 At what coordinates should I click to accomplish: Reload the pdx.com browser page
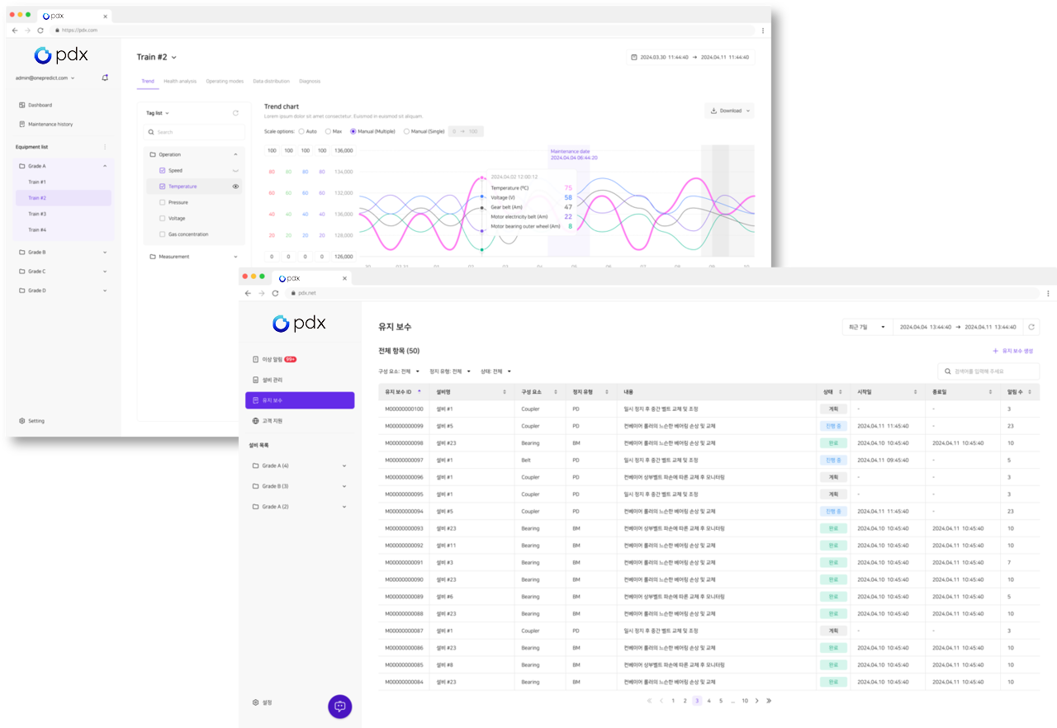click(40, 31)
